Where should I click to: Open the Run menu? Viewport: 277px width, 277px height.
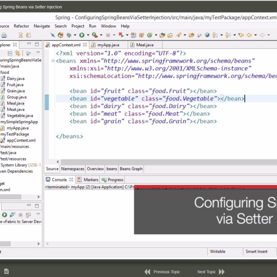click(x=92, y=26)
